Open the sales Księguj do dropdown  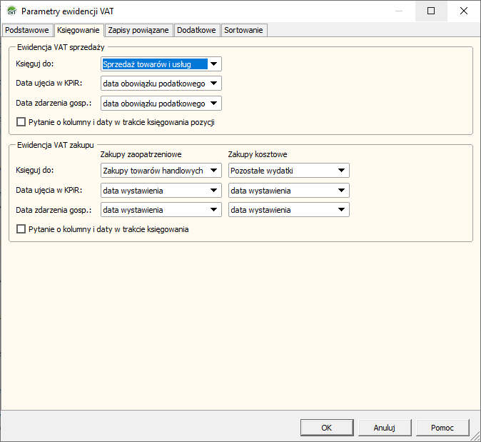[x=213, y=64]
